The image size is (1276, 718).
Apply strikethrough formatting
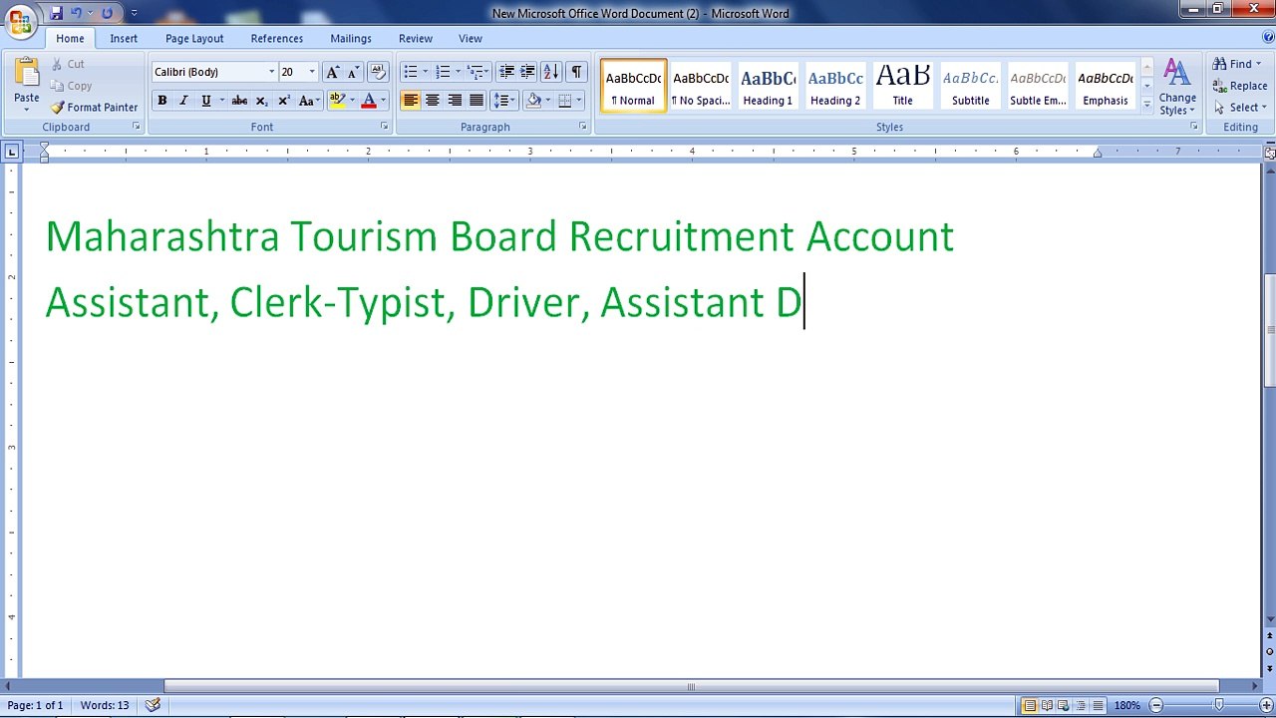tap(239, 101)
